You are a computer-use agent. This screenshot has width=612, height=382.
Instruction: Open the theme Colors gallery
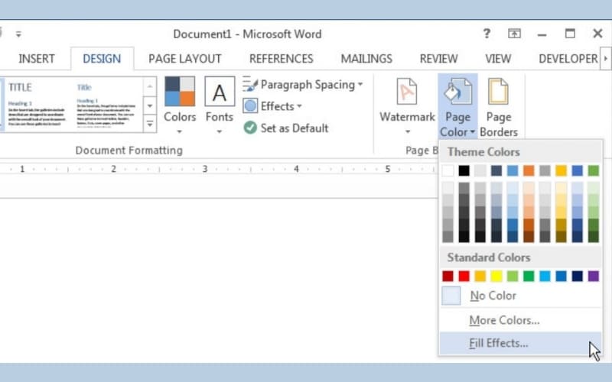[x=180, y=105]
